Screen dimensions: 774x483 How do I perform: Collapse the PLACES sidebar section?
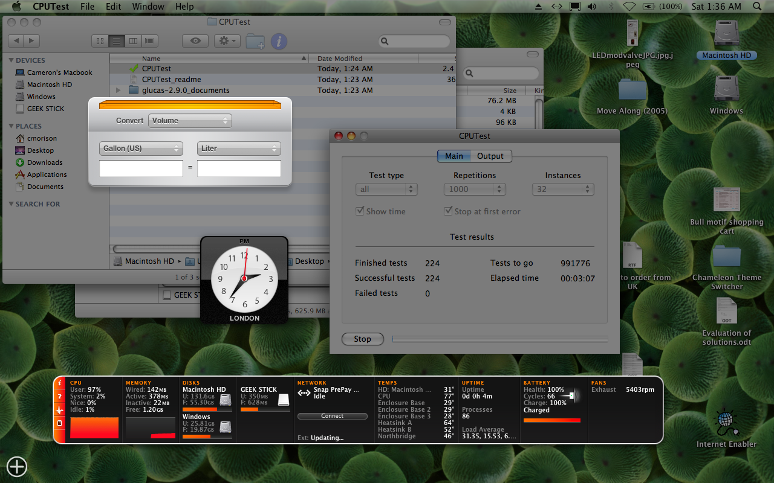pos(11,126)
